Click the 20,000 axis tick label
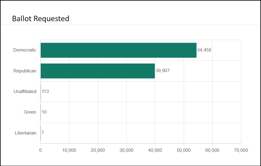 [x=98, y=150]
